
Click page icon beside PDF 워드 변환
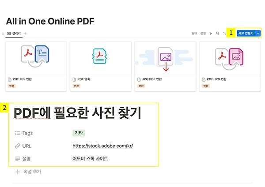tap(9, 79)
